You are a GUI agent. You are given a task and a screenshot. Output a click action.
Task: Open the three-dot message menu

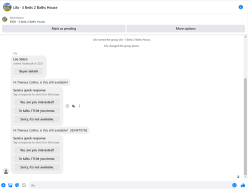click(79, 106)
